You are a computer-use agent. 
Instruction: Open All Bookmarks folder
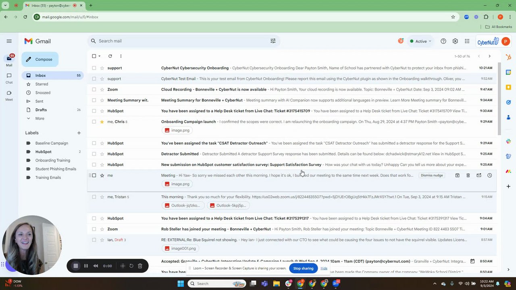[499, 27]
